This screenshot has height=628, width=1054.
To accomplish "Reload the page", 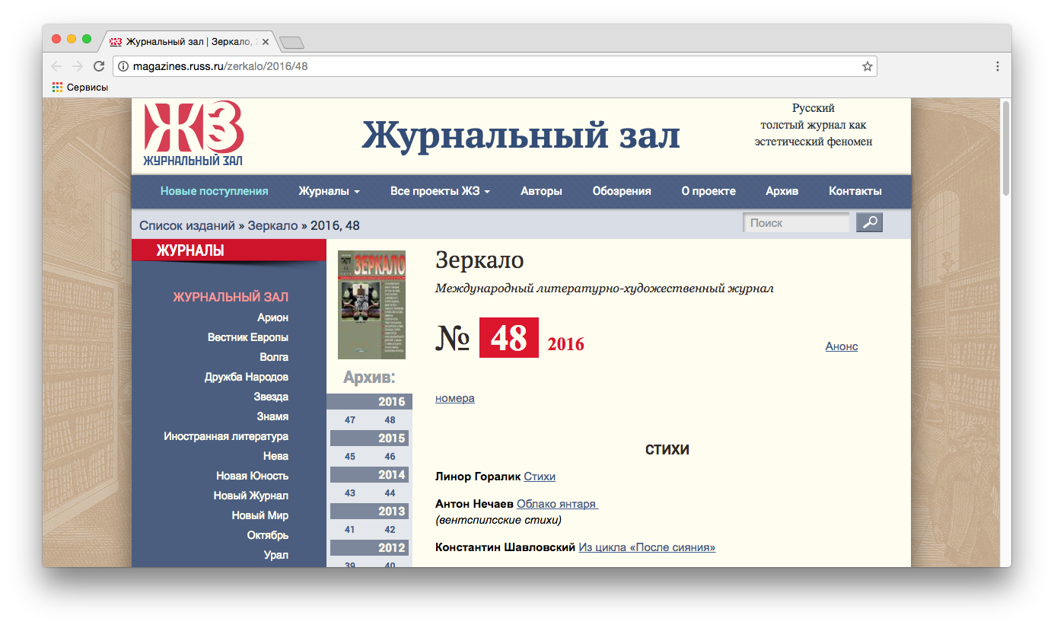I will click(x=99, y=66).
